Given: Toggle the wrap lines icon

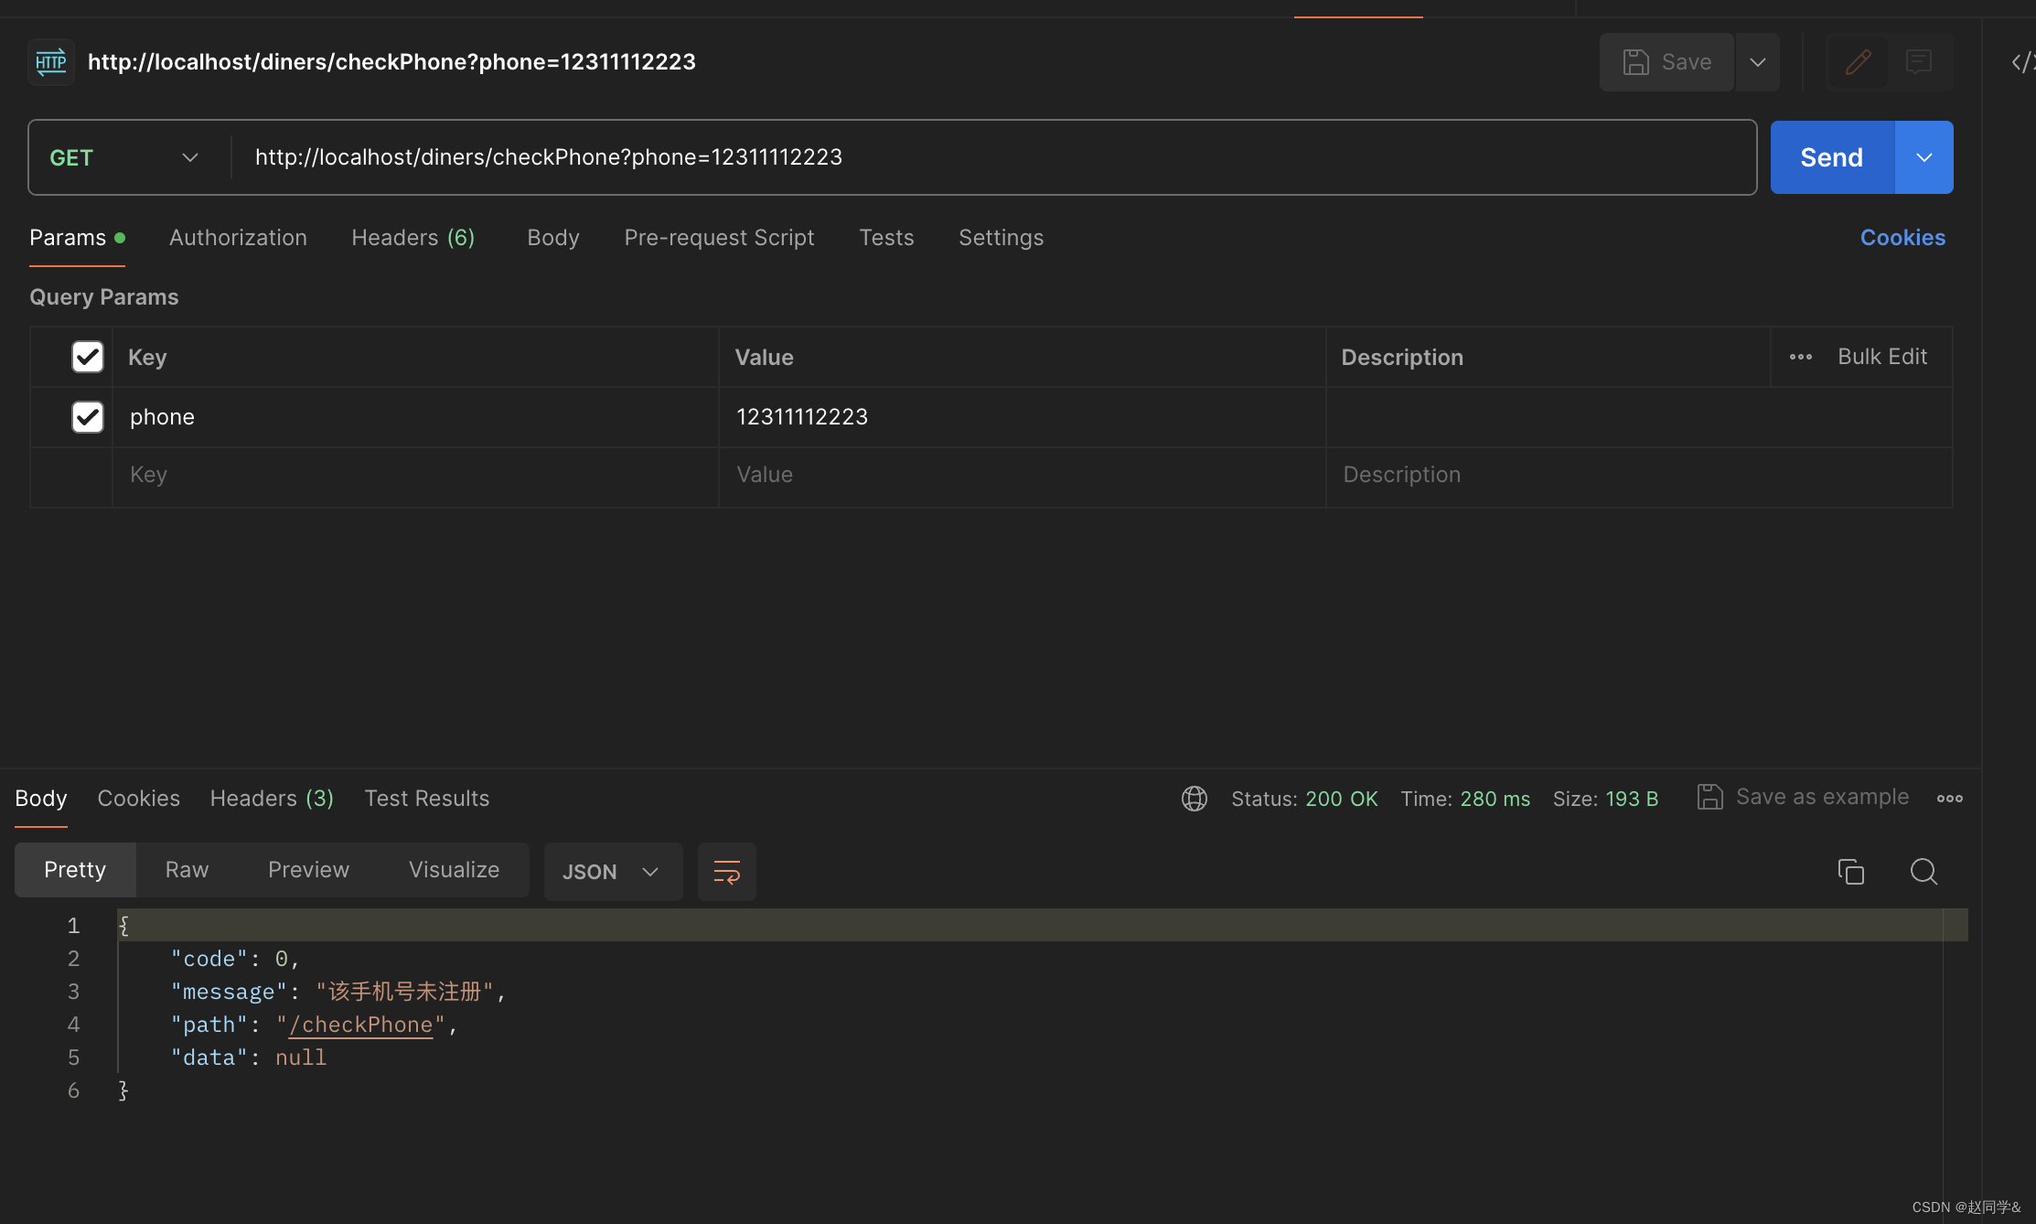Looking at the screenshot, I should click(726, 872).
